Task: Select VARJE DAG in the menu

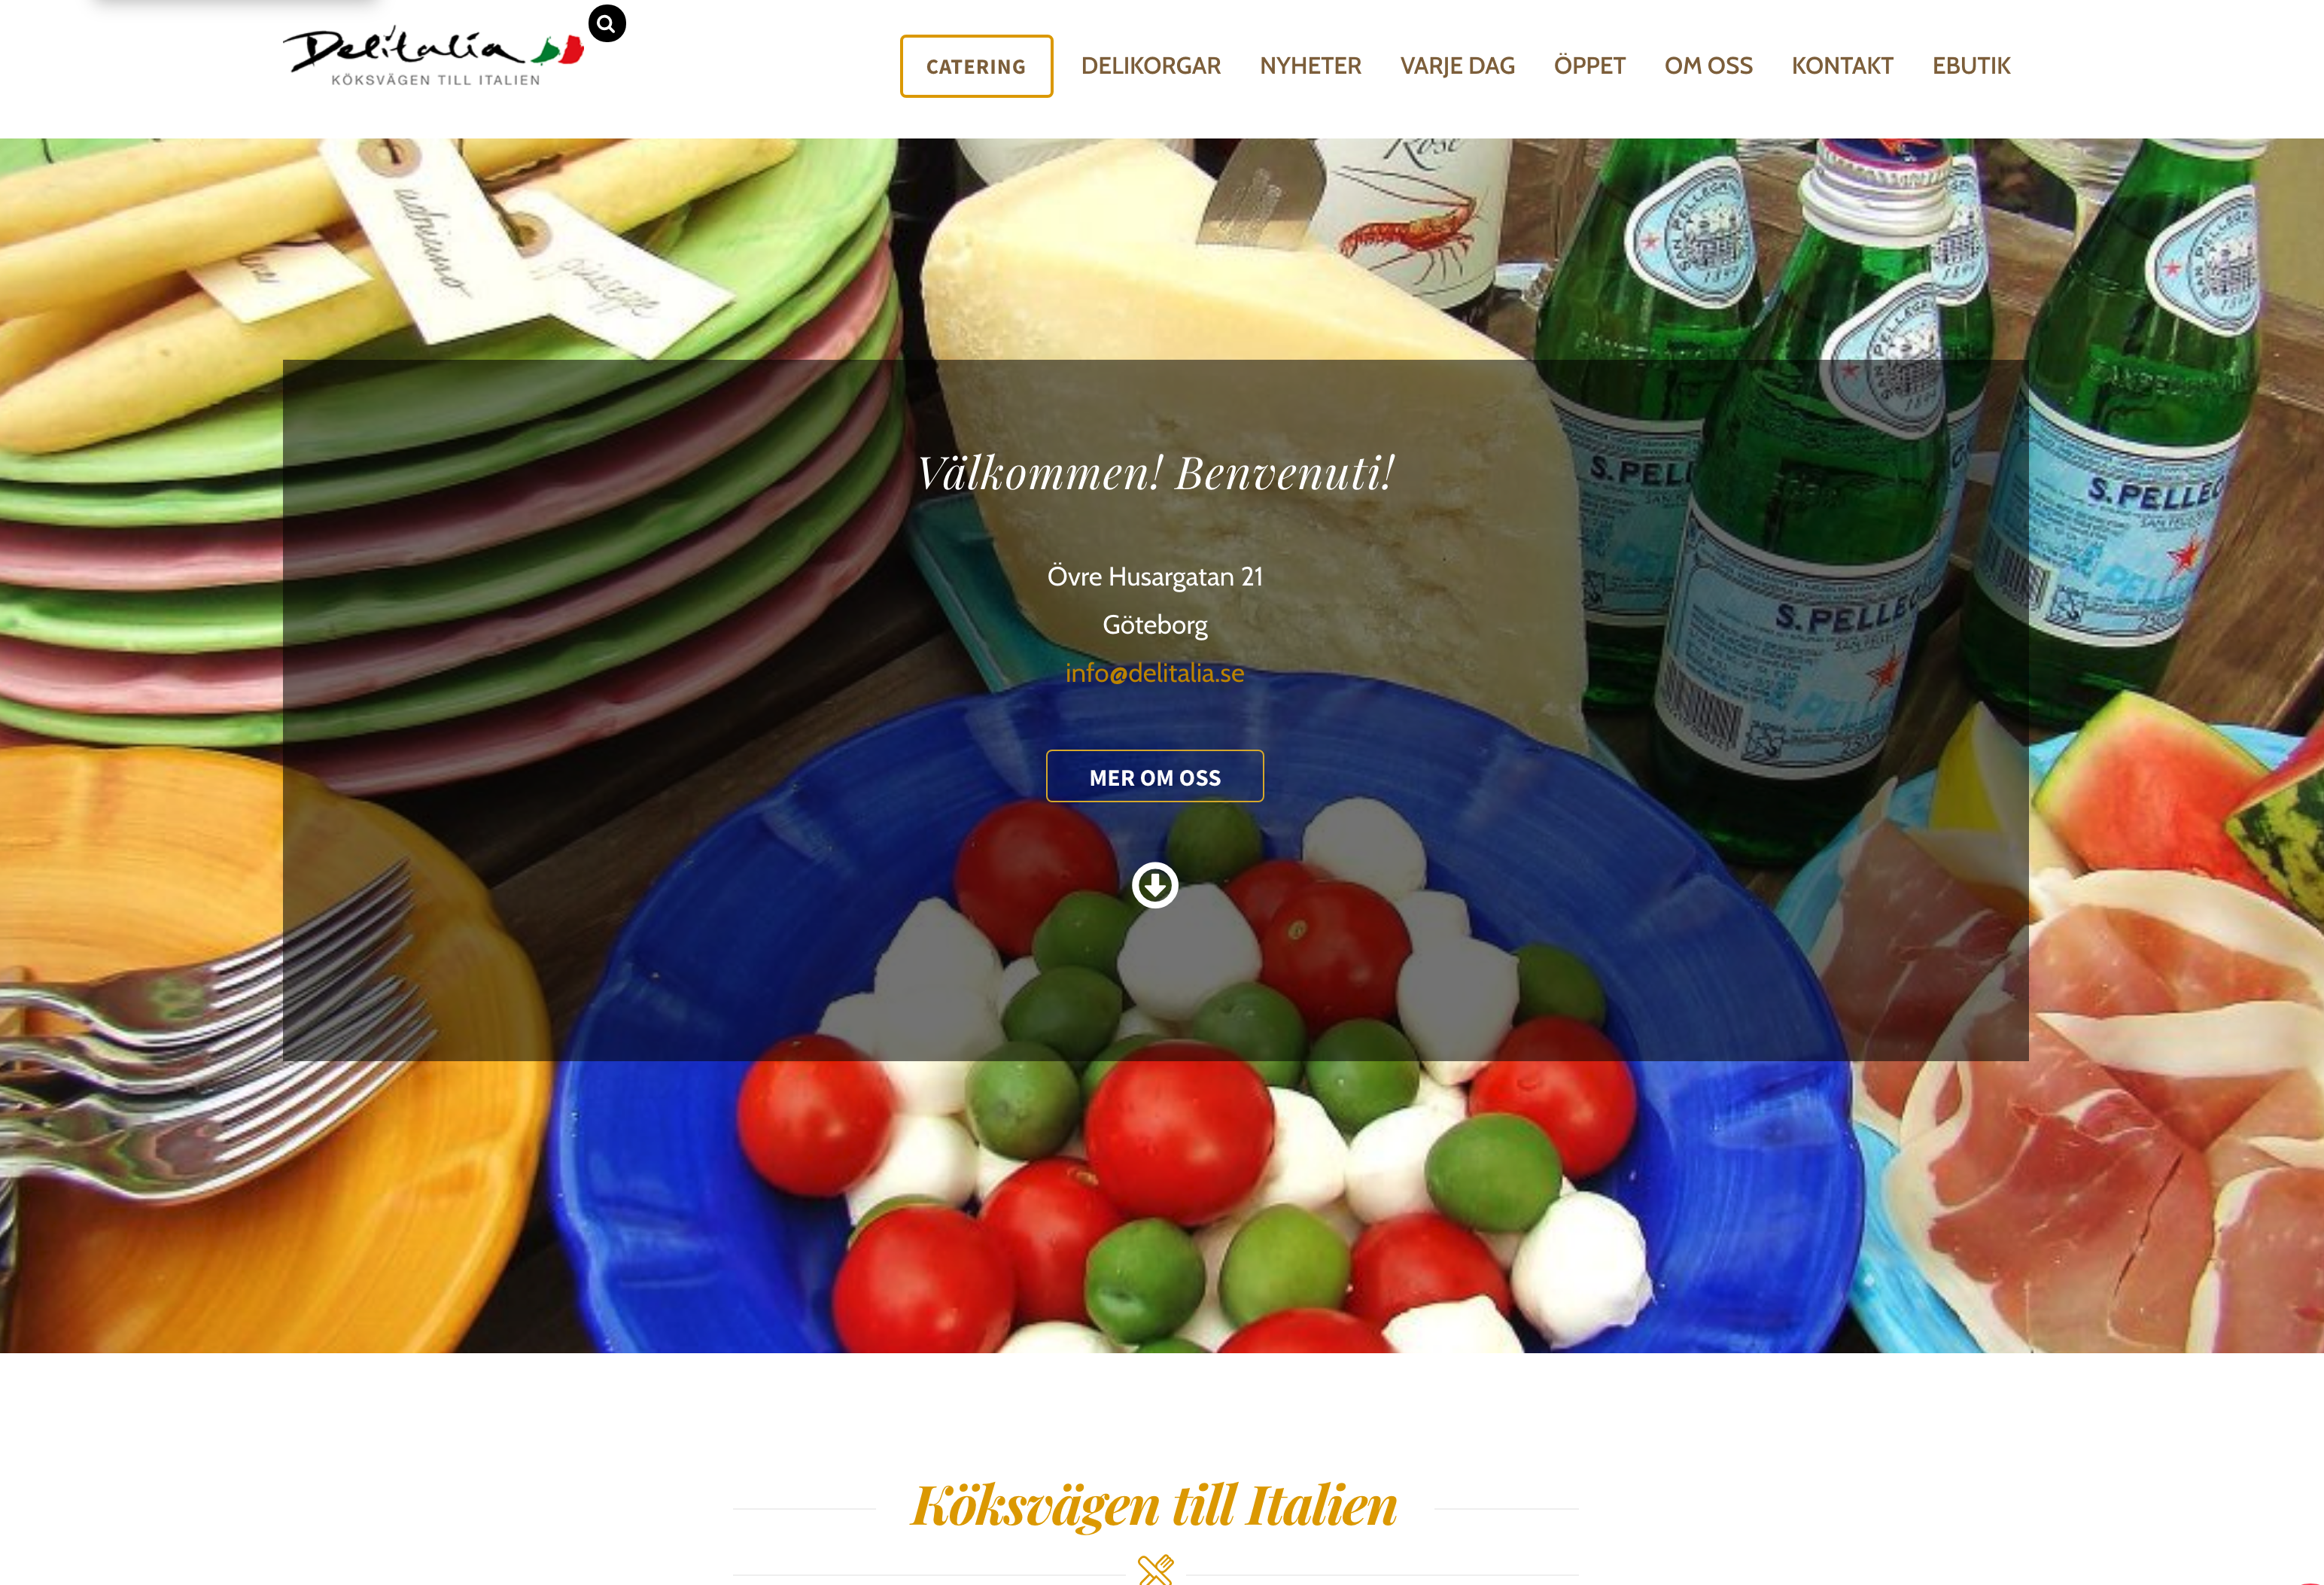Action: (1457, 66)
